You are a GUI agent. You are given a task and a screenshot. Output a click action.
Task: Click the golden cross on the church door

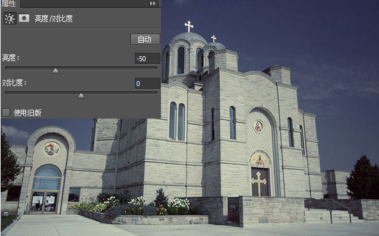259,183
